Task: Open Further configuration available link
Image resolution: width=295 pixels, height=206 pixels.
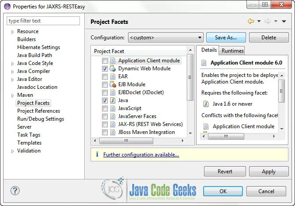Action: coord(141,155)
